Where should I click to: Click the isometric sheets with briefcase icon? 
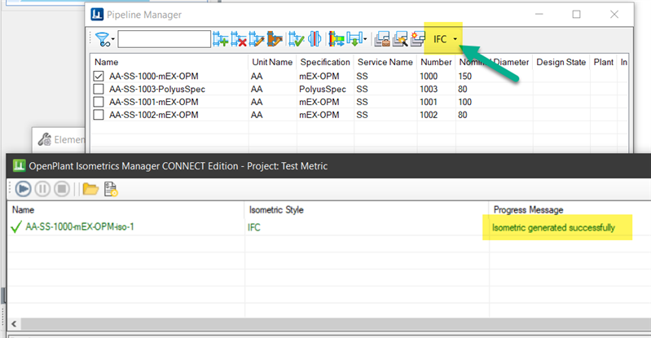coord(382,39)
